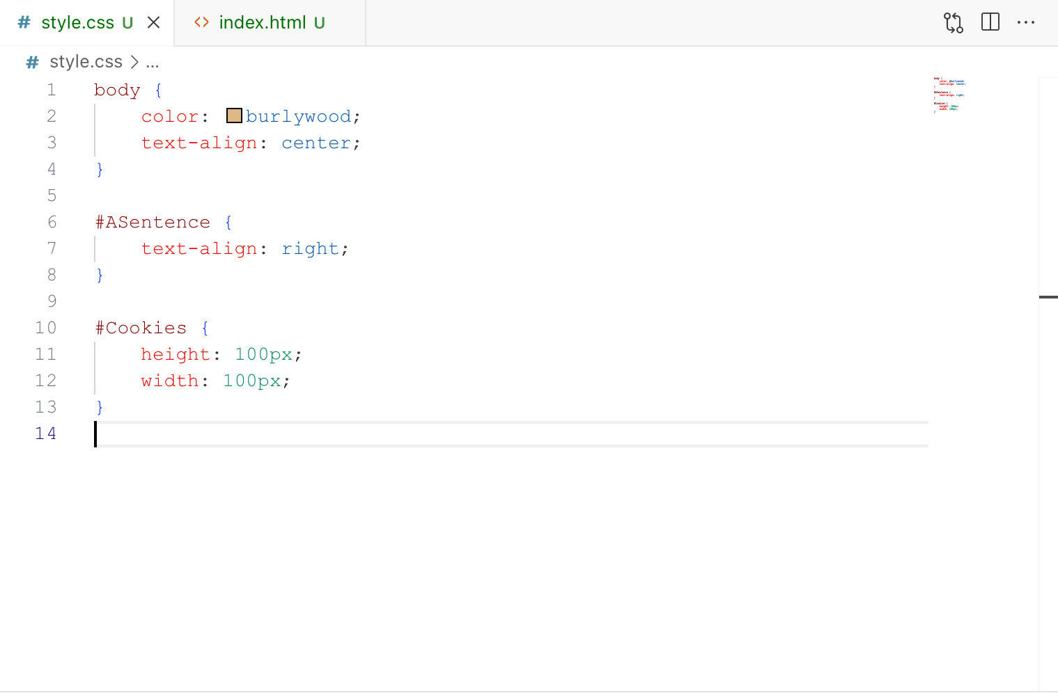
Task: Expand the breadcrumb ellipsis symbol list
Action: pos(153,63)
